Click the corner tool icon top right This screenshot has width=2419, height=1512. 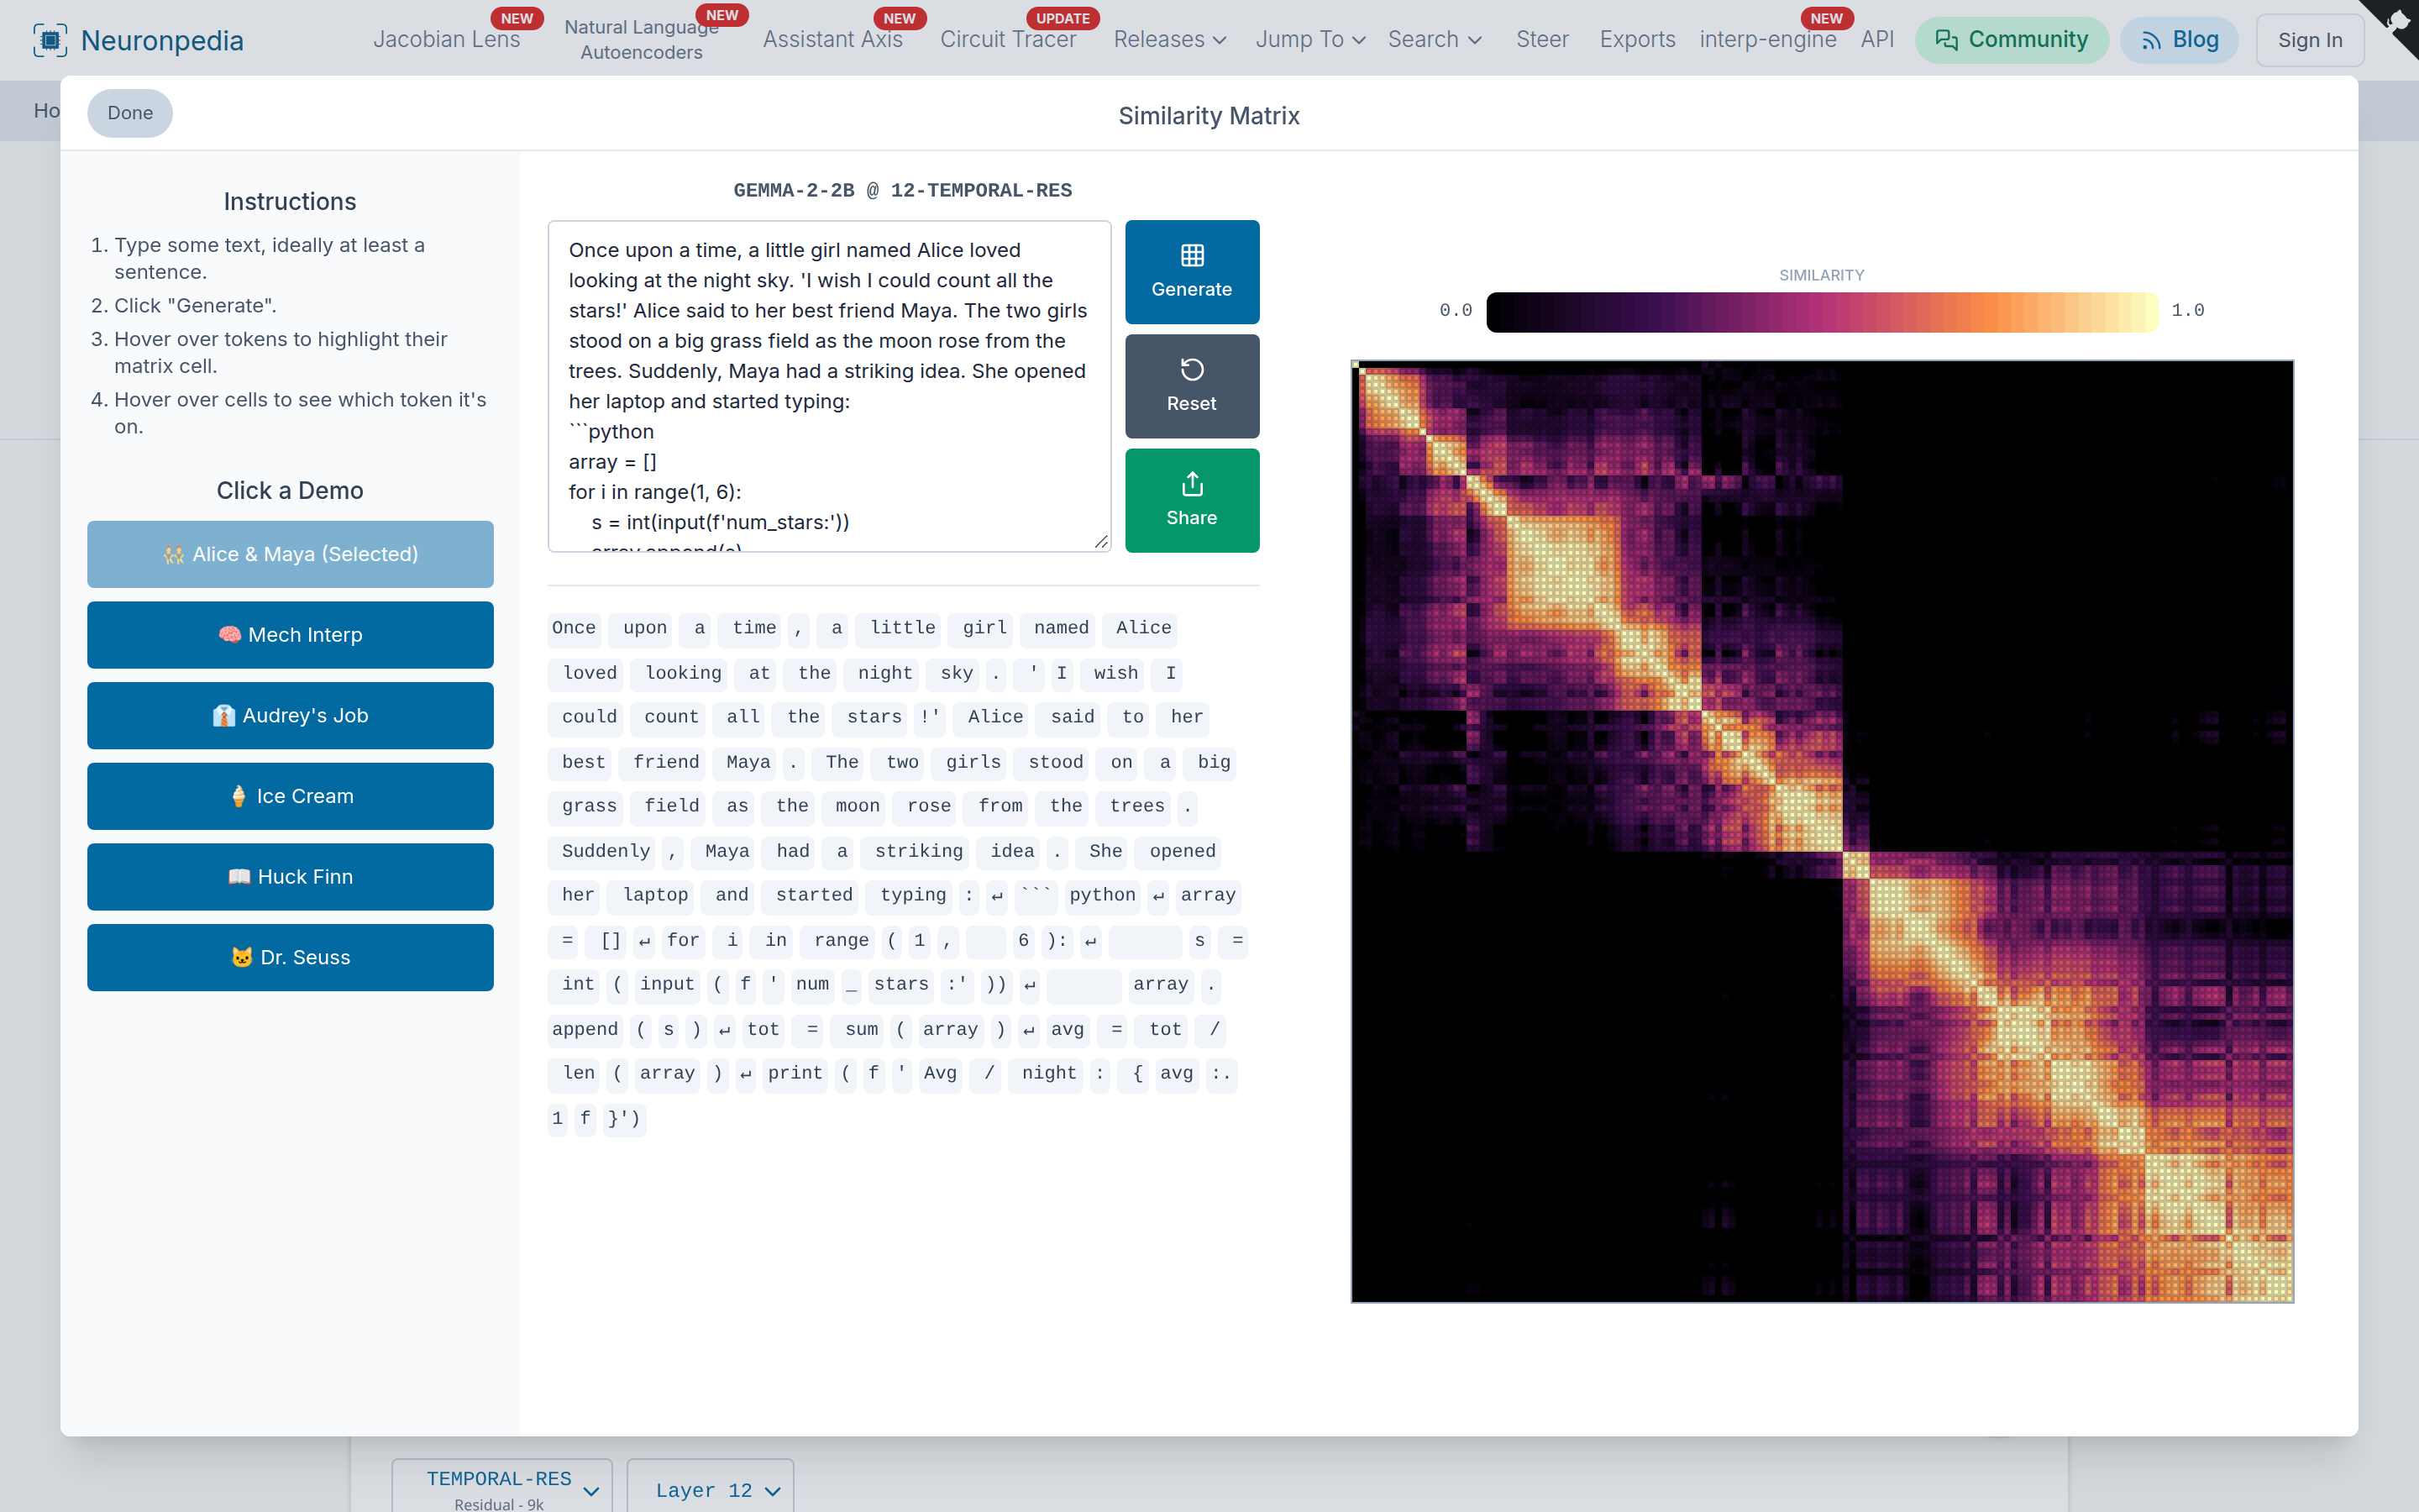point(2396,22)
